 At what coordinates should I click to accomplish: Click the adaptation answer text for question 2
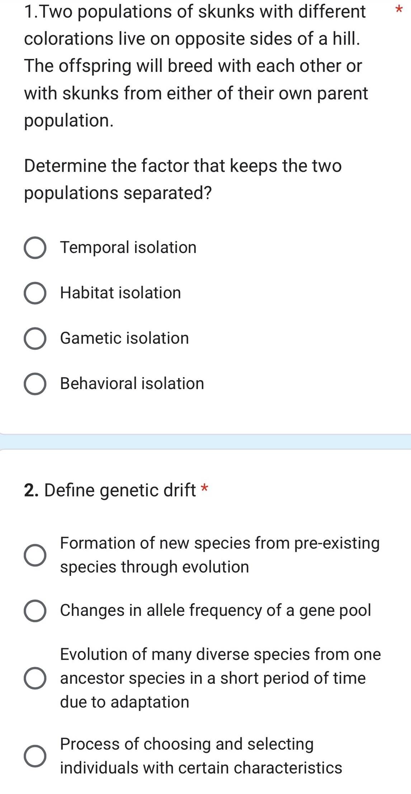220,675
